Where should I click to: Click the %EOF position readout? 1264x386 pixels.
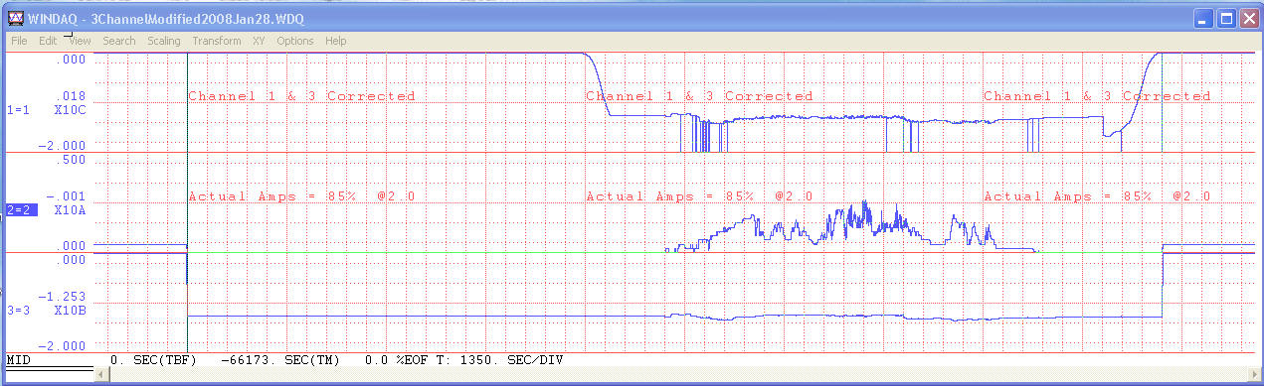[395, 358]
